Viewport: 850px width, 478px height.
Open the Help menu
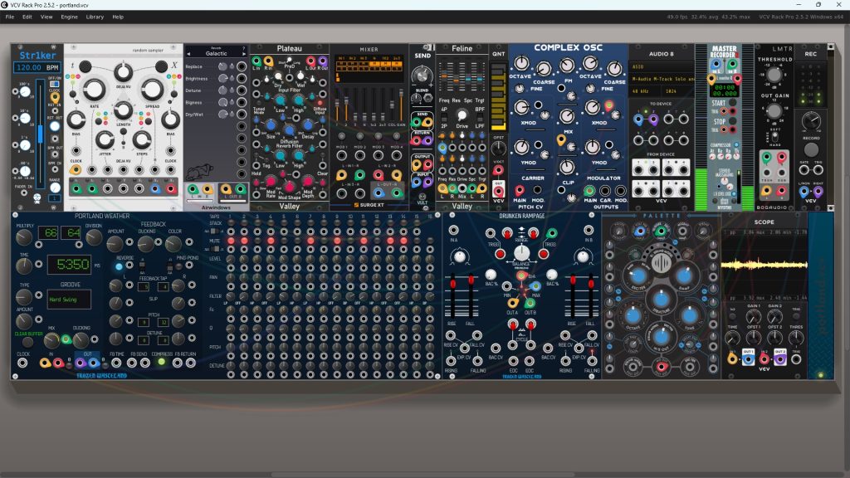pos(118,17)
